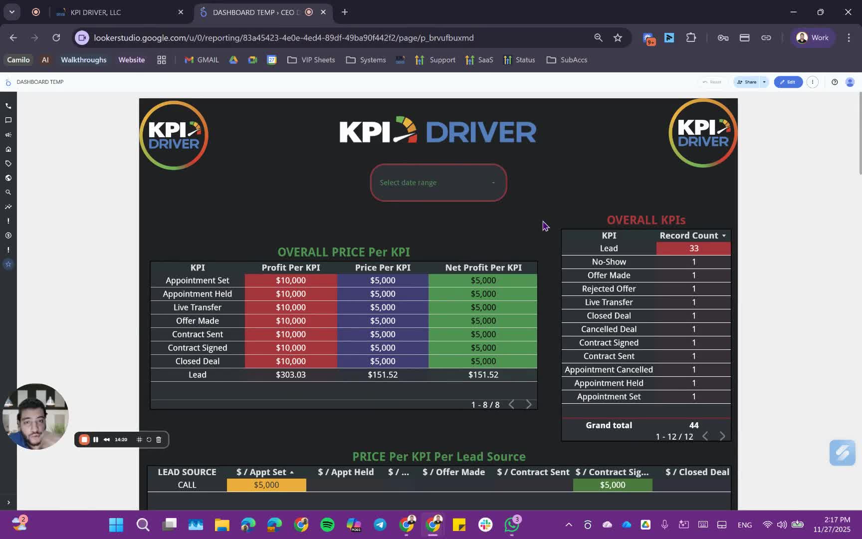This screenshot has width=862, height=539.
Task: Click the address bar URL
Action: pos(284,38)
